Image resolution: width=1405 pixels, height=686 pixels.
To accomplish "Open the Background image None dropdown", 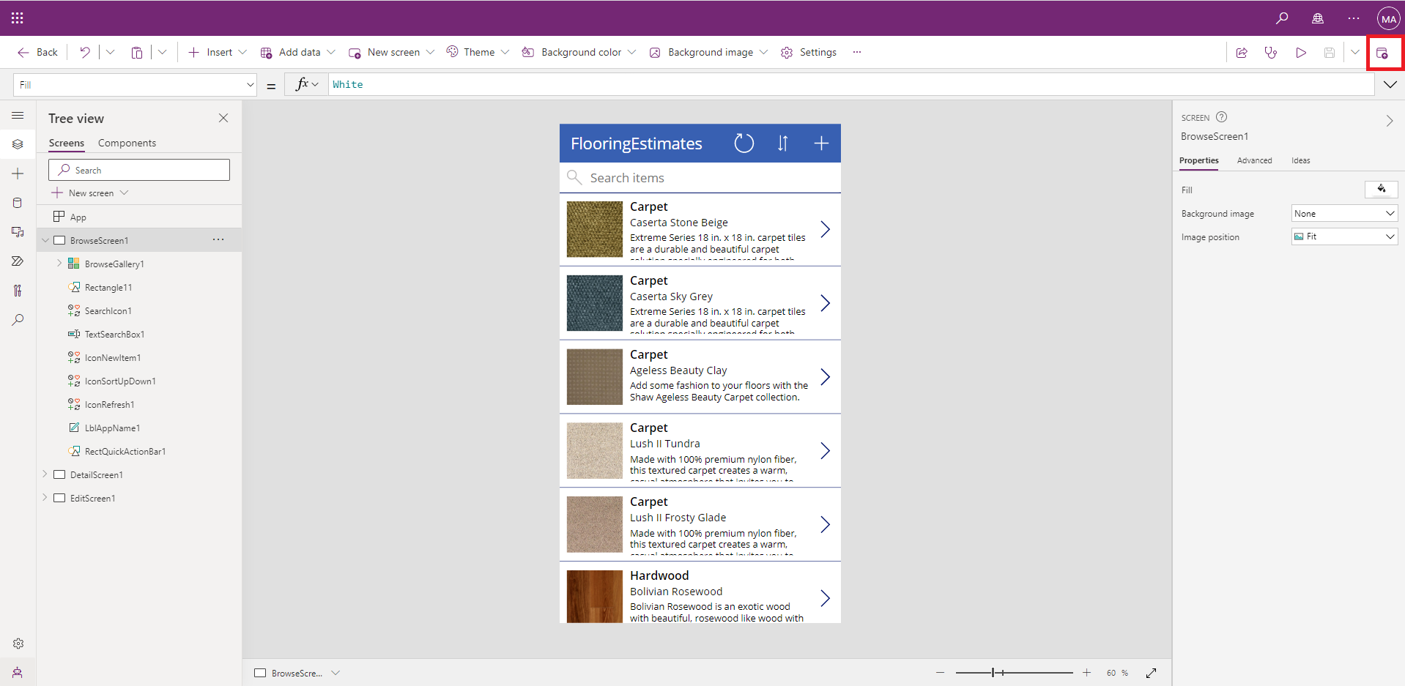I will [1344, 214].
